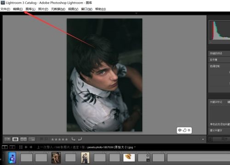This screenshot has height=165, width=230.
Task: Open the 照片(P) menu
Action: 43,9
